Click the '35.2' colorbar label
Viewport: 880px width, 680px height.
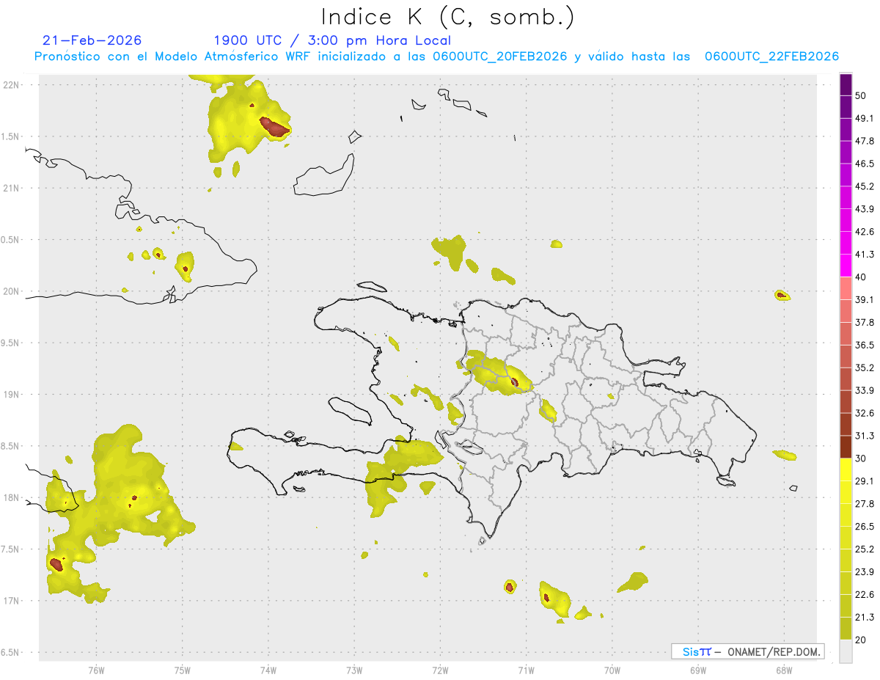865,368
